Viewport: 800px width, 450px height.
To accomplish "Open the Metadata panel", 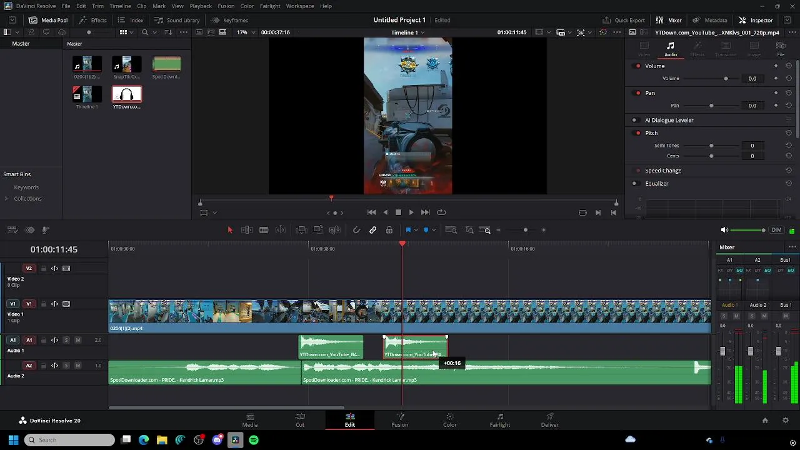I will coord(709,20).
